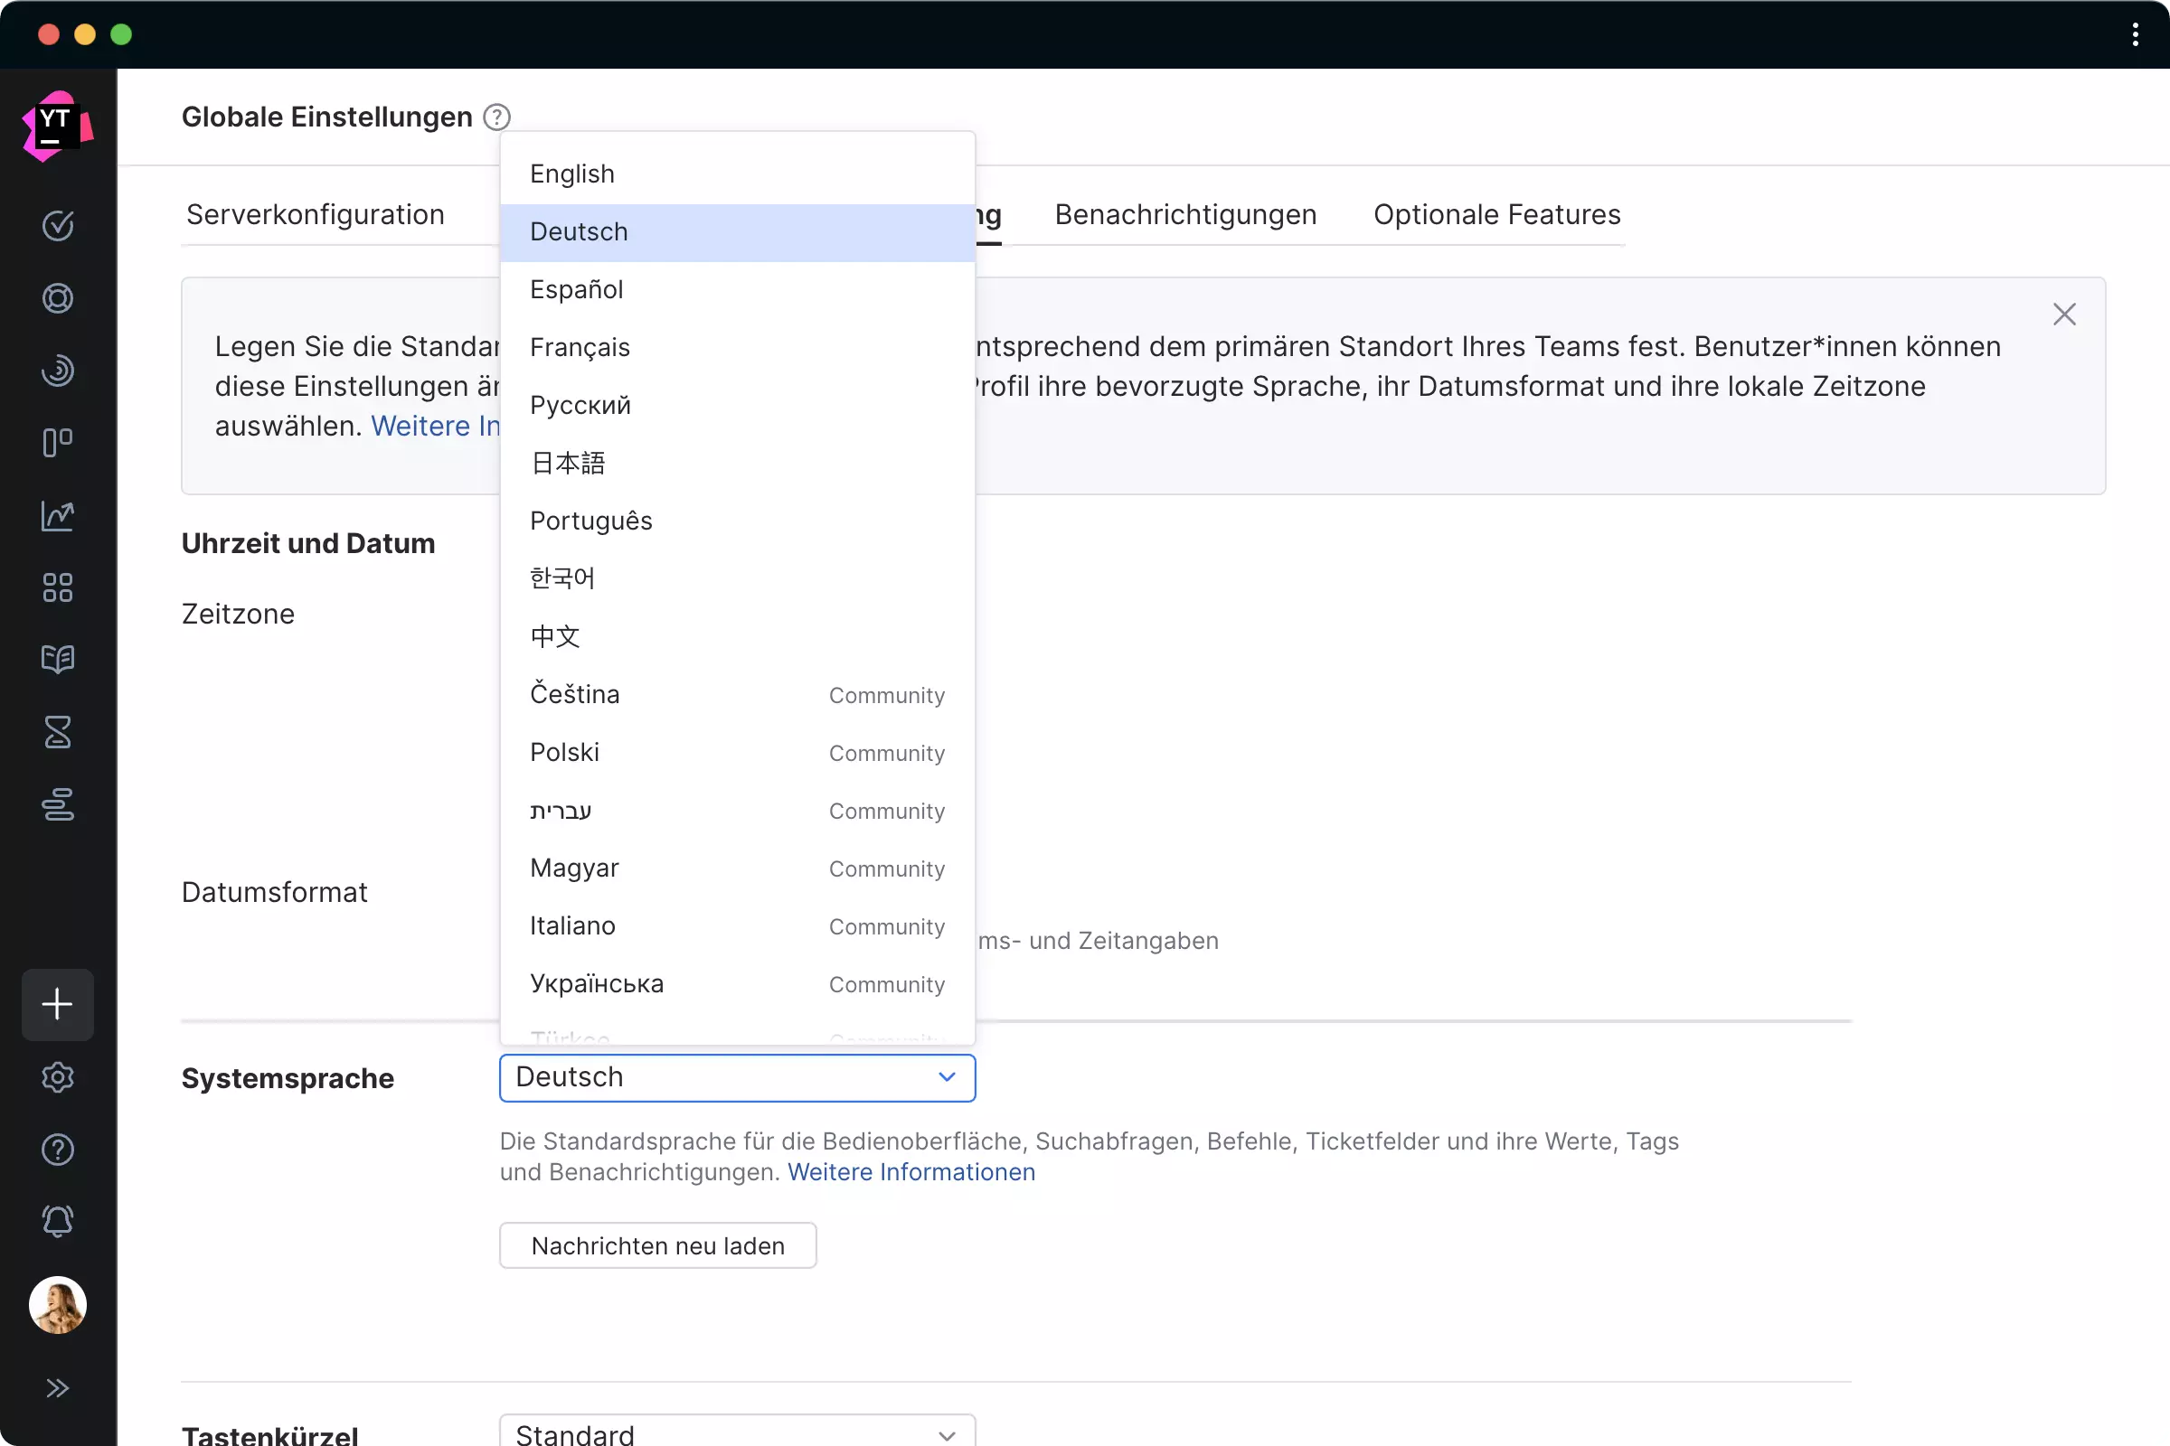
Task: Expand the sidebar with double chevron
Action: [57, 1388]
